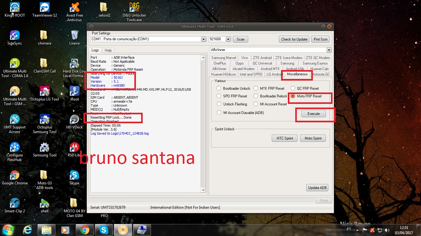The image size is (421, 236).
Task: Click the Moto Sprint button
Action: 313,138
